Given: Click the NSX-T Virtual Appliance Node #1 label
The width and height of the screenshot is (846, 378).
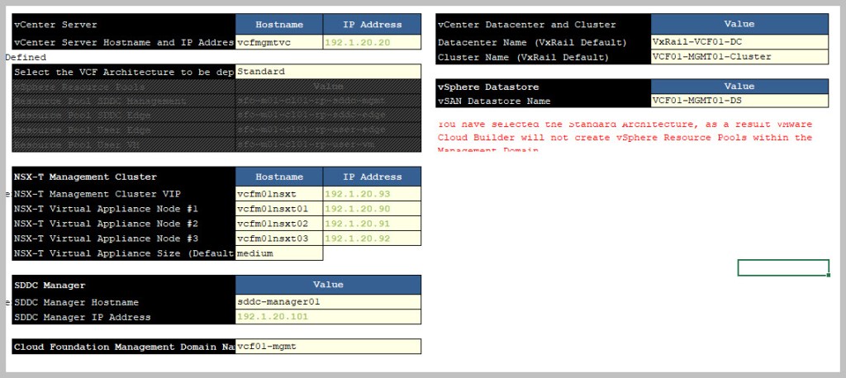Looking at the screenshot, I should [x=124, y=209].
